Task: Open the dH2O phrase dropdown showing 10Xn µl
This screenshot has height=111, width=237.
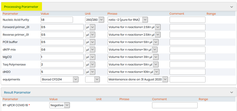Action: tap(134, 72)
